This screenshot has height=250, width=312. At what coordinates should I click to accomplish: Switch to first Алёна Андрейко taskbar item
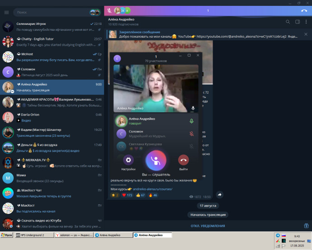click(x=113, y=235)
